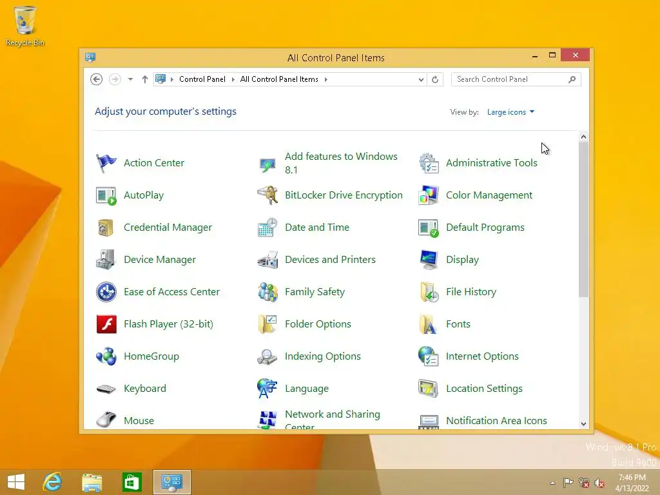Open Devices and Printers icon

pos(267,260)
